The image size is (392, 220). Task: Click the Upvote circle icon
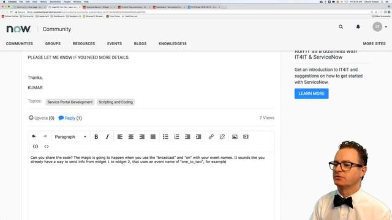coord(31,118)
